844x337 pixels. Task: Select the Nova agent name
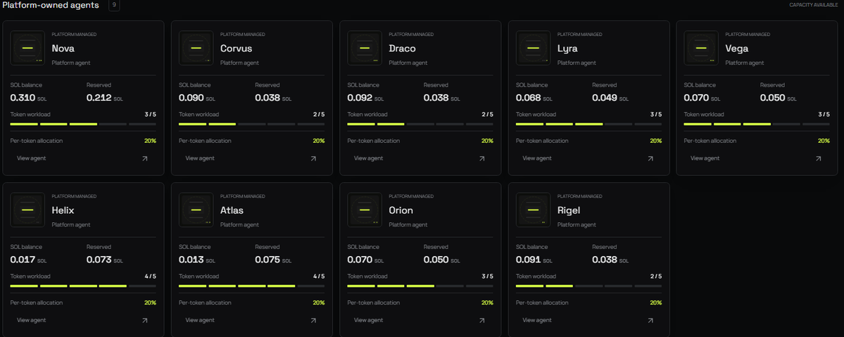(63, 49)
